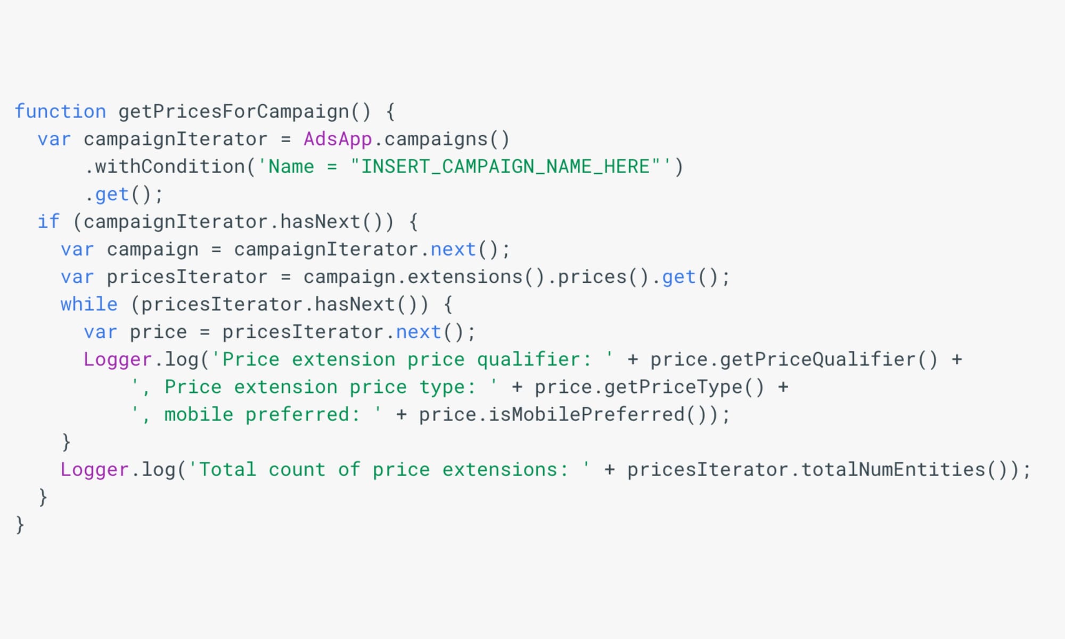Click the getPriceType method name

point(673,388)
